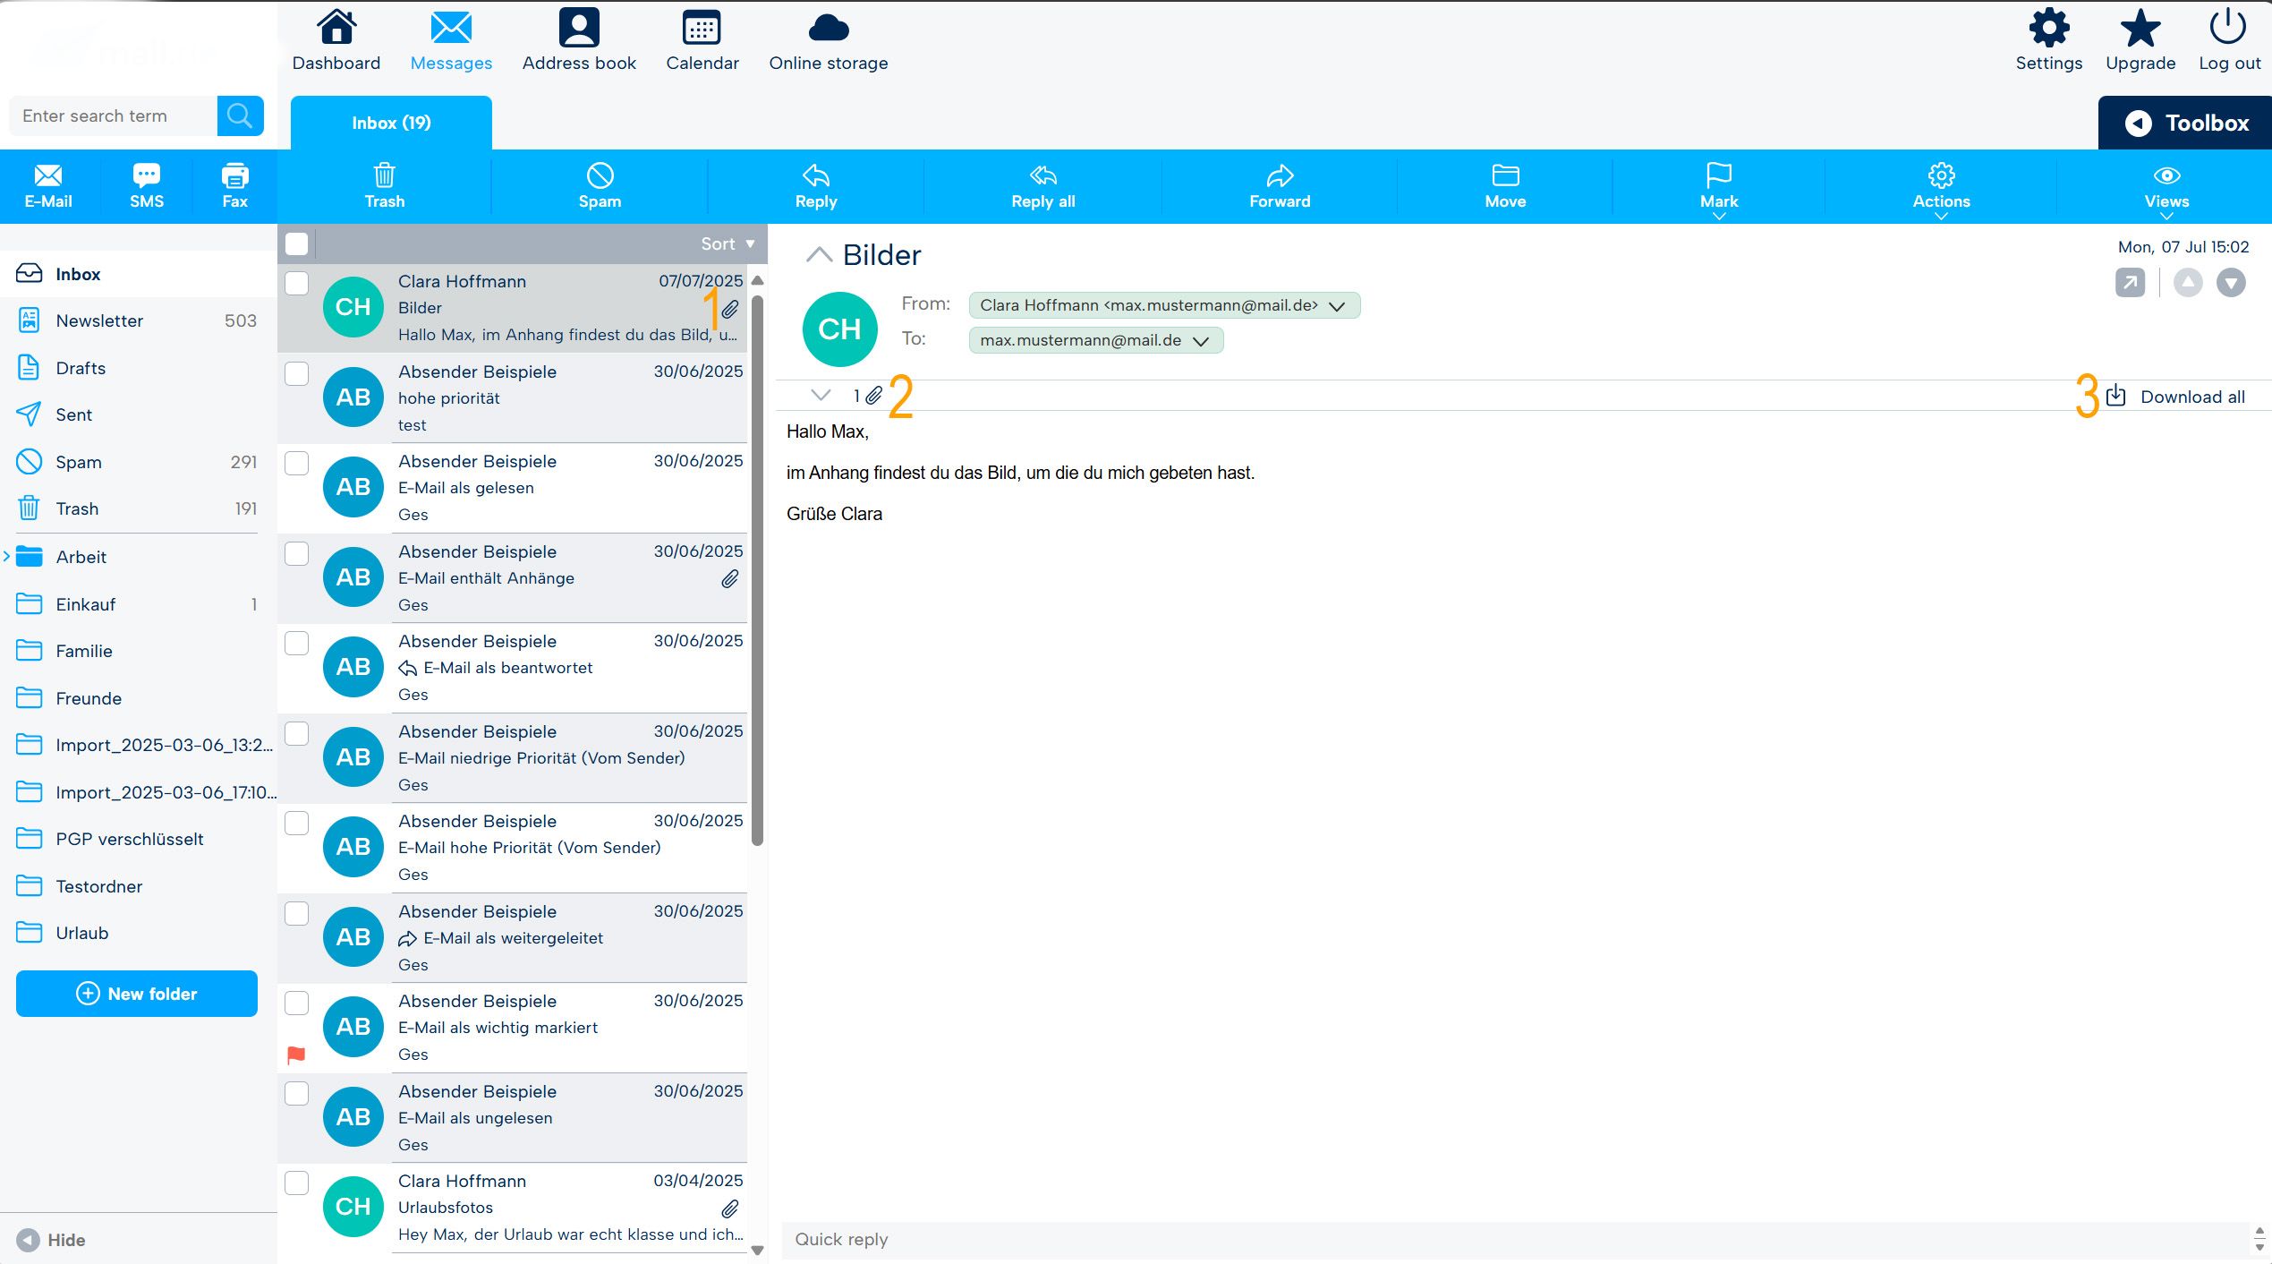
Task: Check the E-Mail enthält Anhänge checkbox
Action: [296, 553]
